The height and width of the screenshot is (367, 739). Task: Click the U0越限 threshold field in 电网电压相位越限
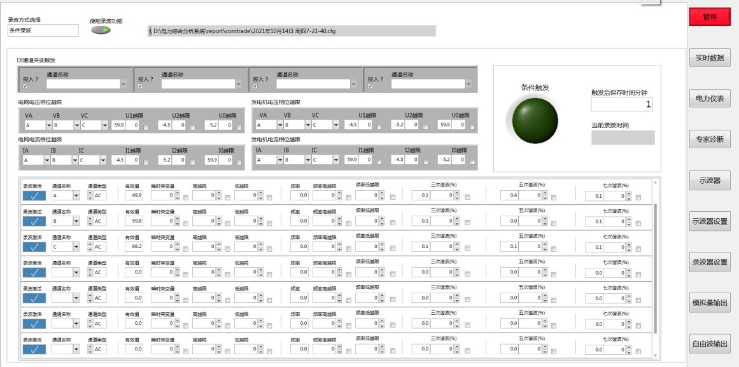click(225, 125)
